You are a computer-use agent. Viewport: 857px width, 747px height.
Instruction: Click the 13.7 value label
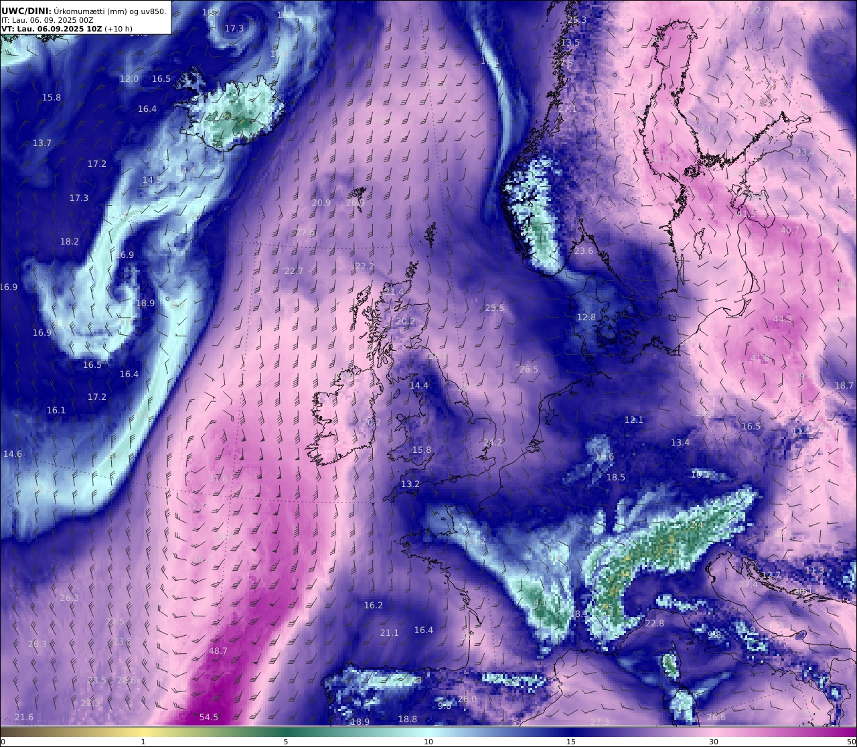[42, 143]
